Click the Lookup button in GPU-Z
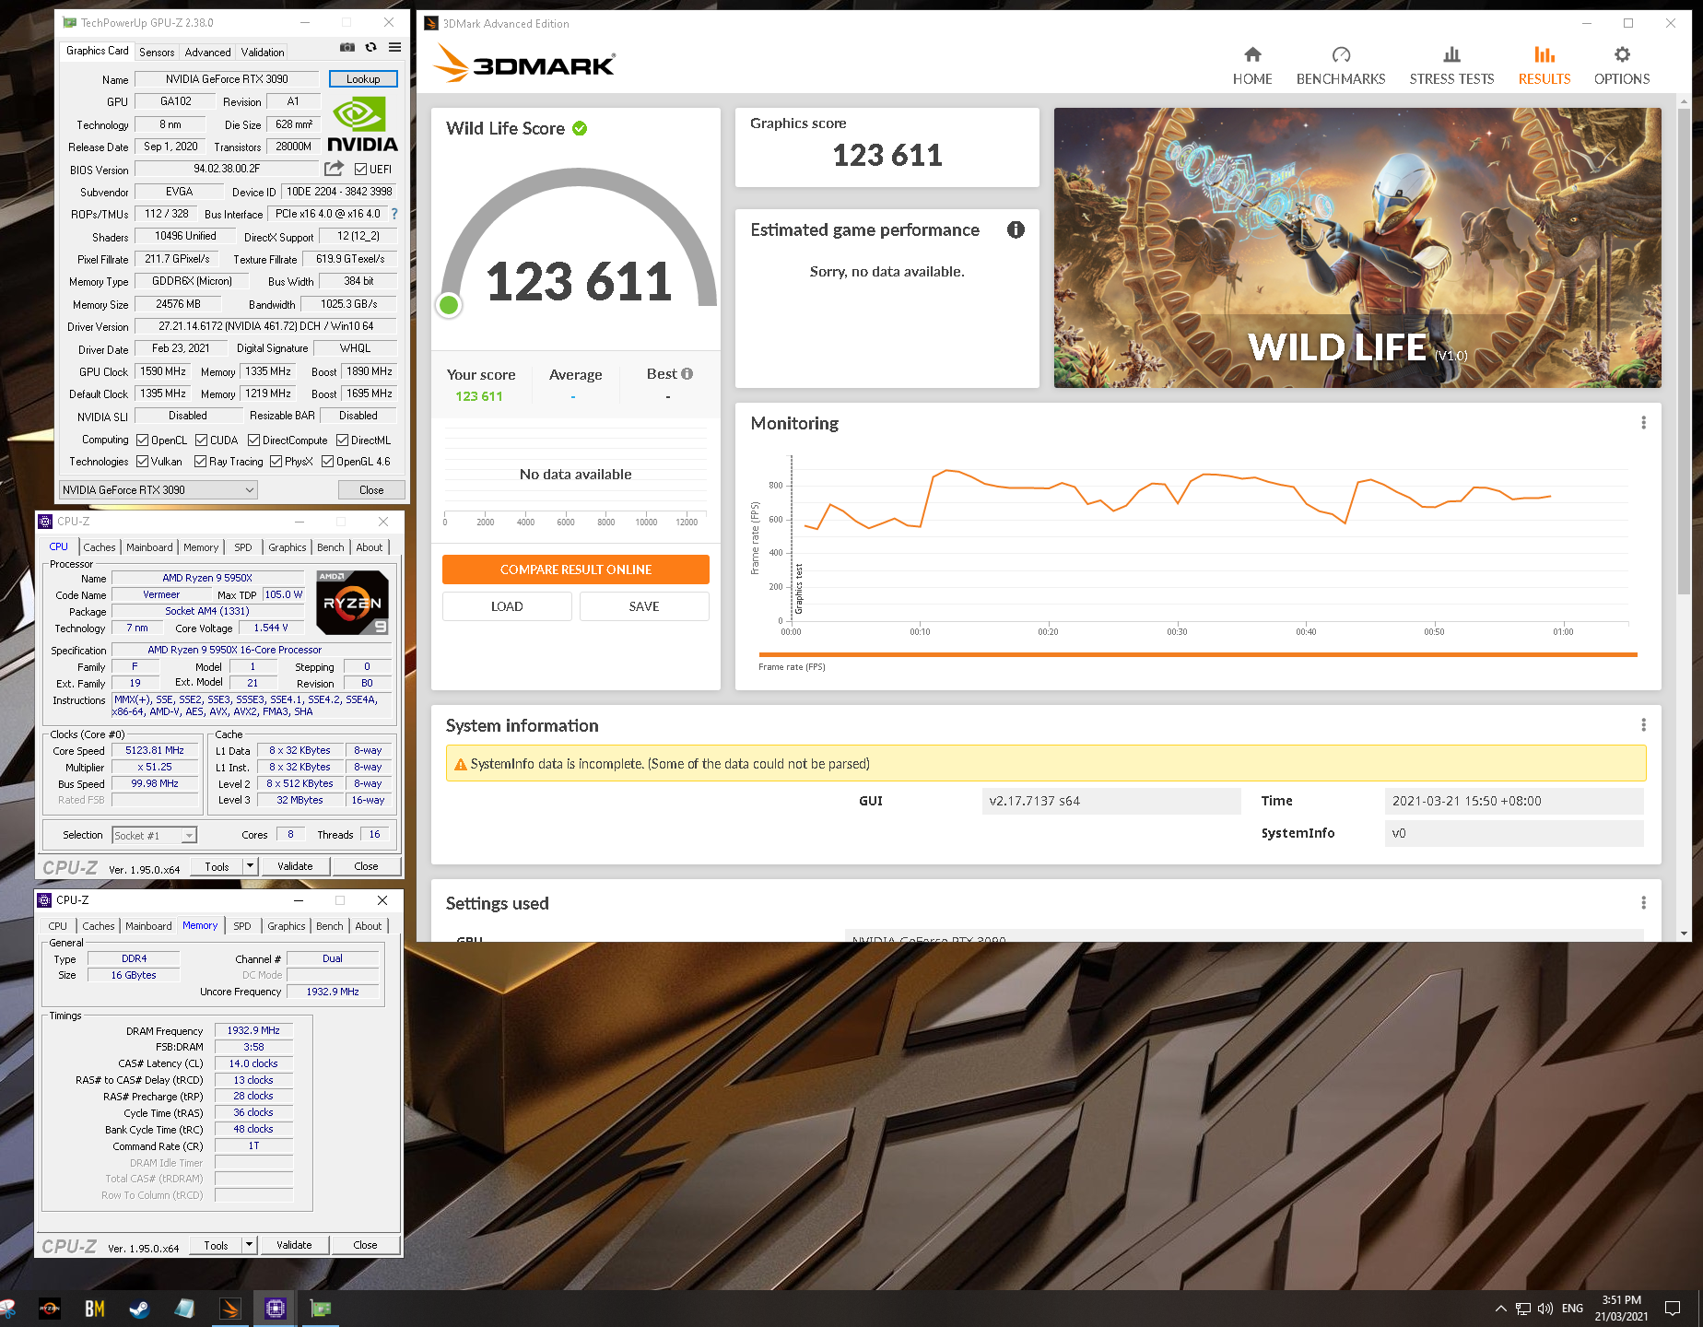This screenshot has width=1703, height=1327. coord(363,79)
